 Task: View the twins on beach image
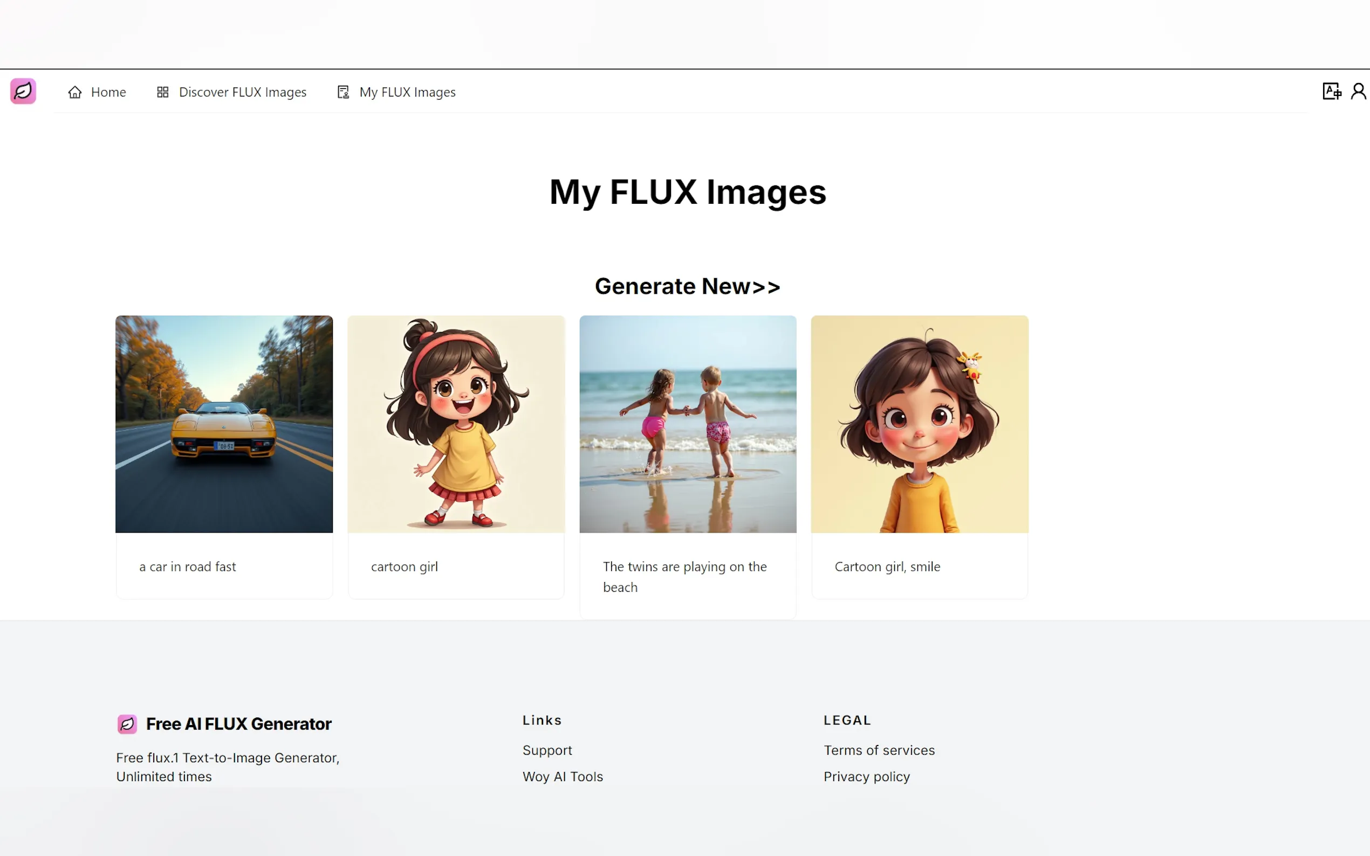[x=688, y=424]
